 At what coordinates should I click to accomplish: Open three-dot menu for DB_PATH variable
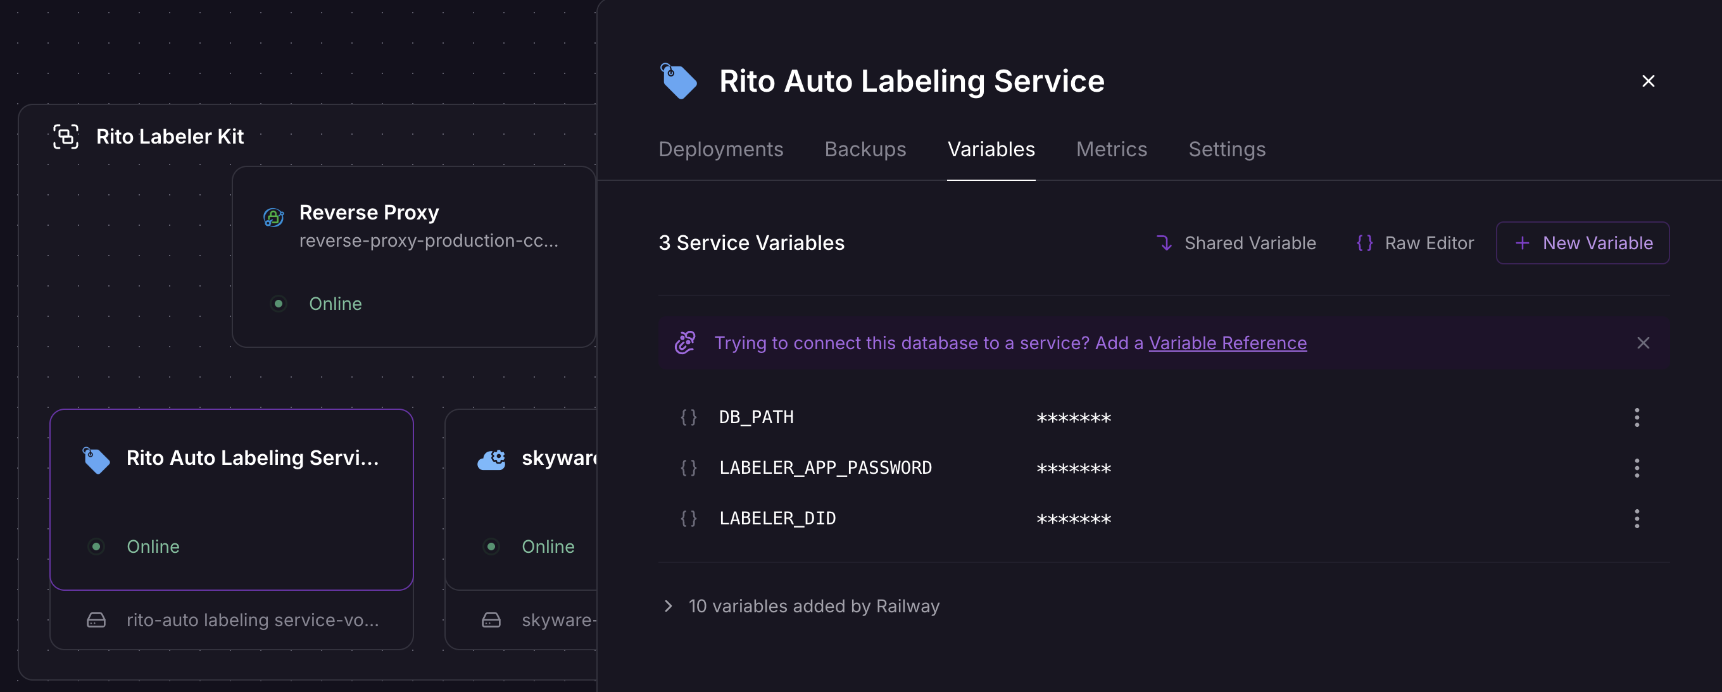[x=1637, y=417]
